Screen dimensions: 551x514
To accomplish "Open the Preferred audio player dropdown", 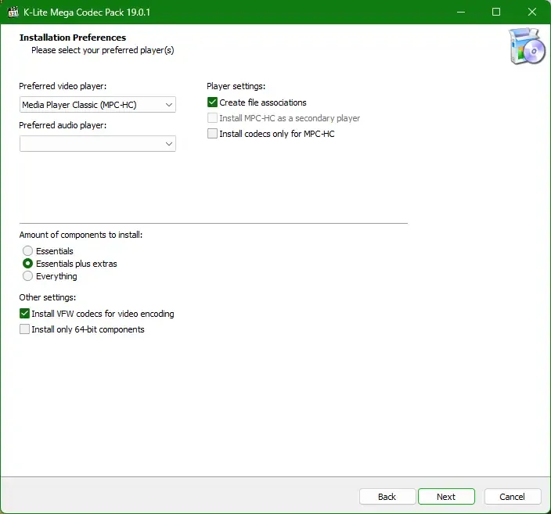I will point(98,144).
